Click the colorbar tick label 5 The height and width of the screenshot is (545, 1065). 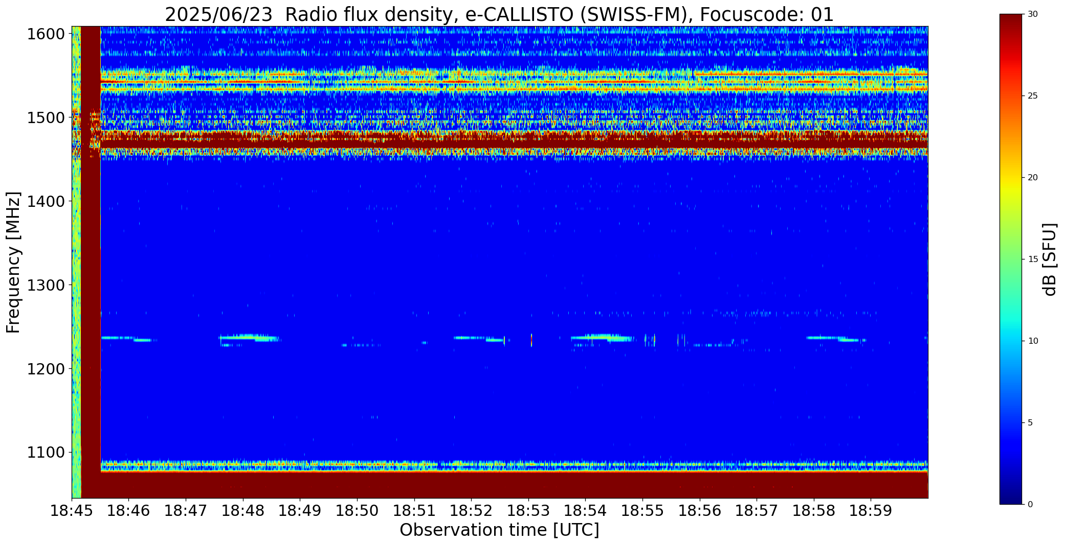pyautogui.click(x=1030, y=422)
